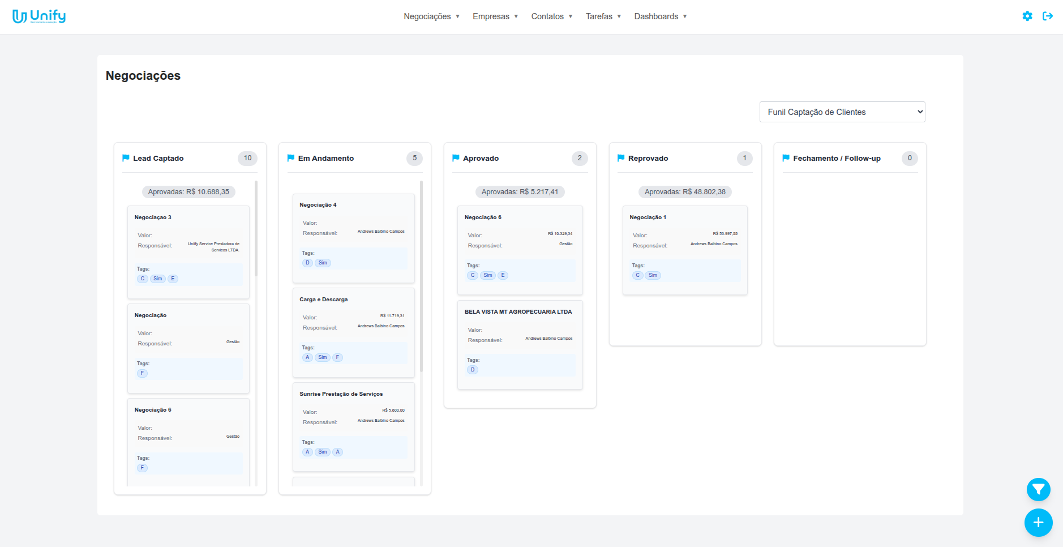Expand the Negociações menu
The width and height of the screenshot is (1063, 547).
coord(431,16)
